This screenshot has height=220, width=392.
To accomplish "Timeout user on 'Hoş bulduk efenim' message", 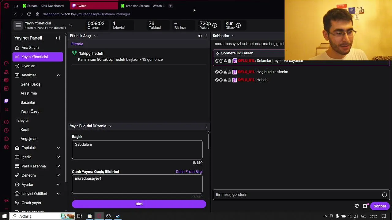I will pyautogui.click(x=221, y=72).
